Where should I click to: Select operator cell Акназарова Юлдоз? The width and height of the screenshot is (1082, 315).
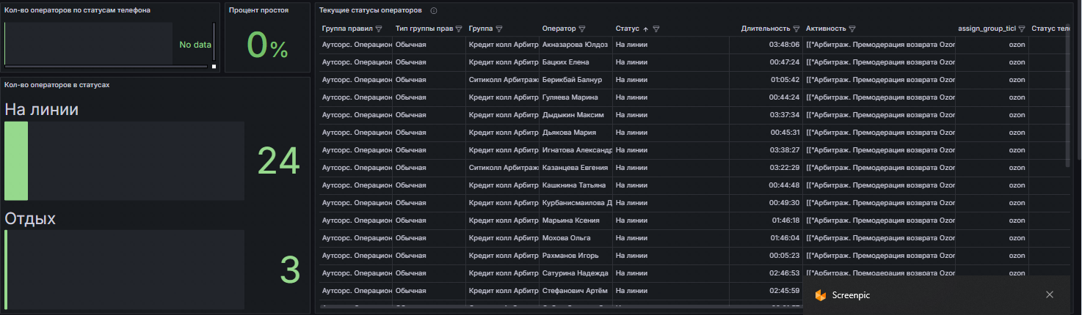pyautogui.click(x=576, y=45)
